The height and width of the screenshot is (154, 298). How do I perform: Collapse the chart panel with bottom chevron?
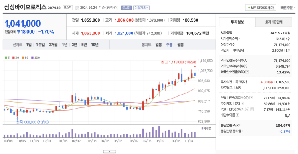[x=109, y=152]
